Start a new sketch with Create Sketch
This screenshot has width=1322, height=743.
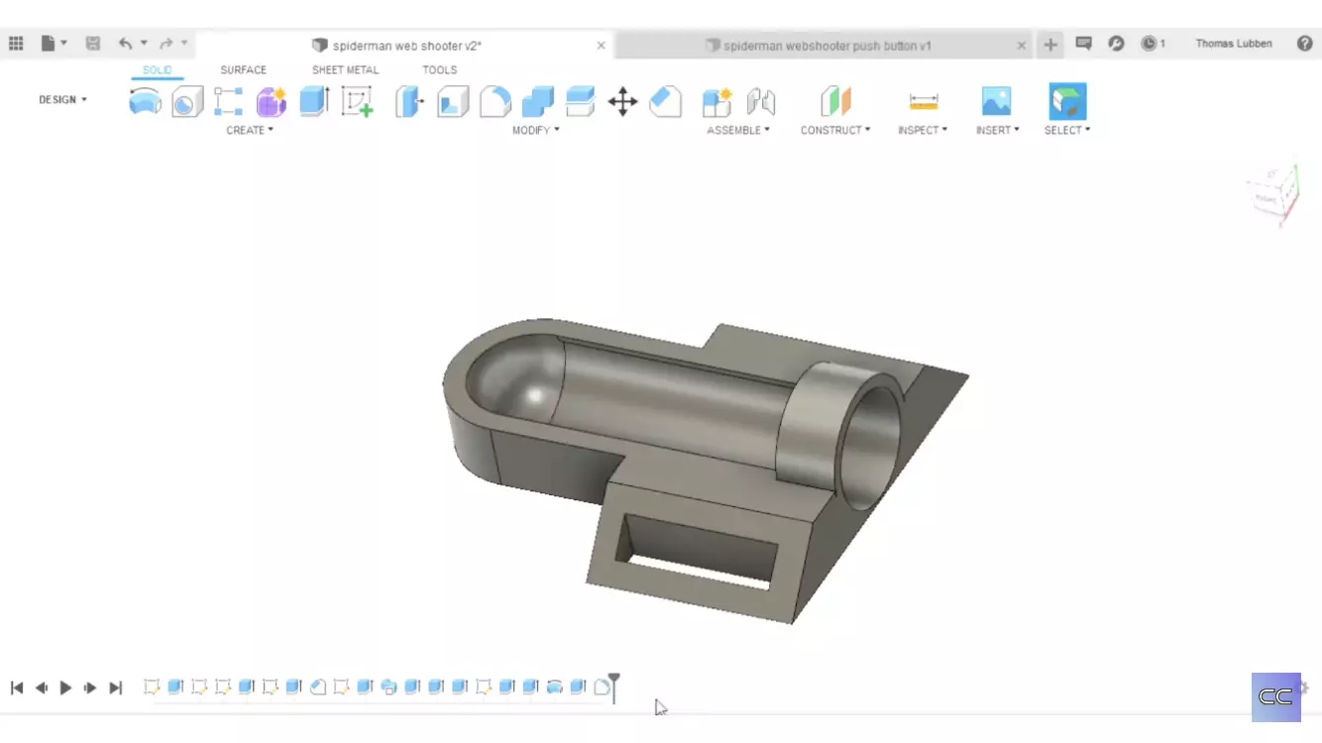pos(357,101)
